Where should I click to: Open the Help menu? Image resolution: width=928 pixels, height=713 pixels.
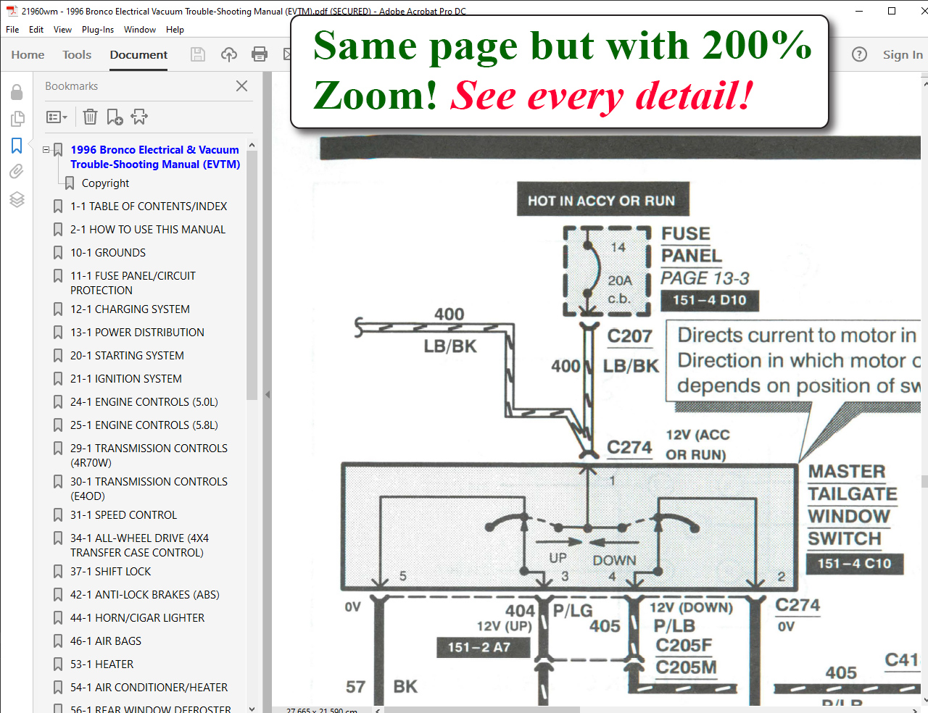(x=175, y=30)
